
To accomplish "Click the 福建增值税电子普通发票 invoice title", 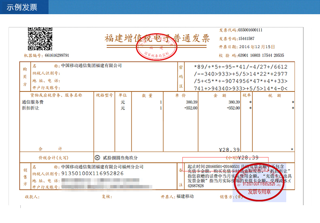I will tap(157, 38).
